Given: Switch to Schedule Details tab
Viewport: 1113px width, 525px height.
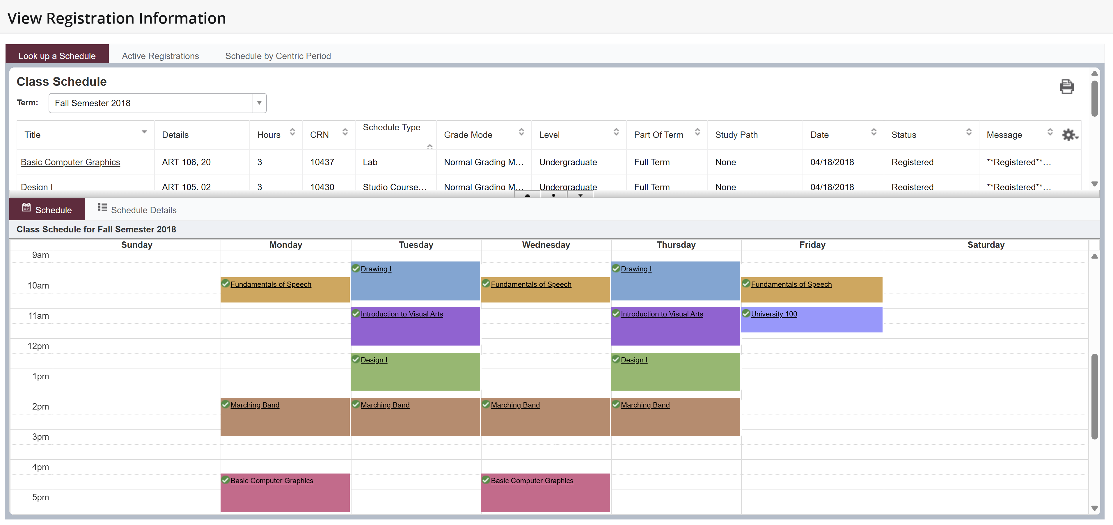Looking at the screenshot, I should [137, 210].
